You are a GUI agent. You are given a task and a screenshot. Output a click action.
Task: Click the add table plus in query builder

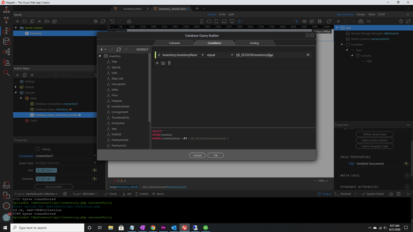click(x=101, y=50)
